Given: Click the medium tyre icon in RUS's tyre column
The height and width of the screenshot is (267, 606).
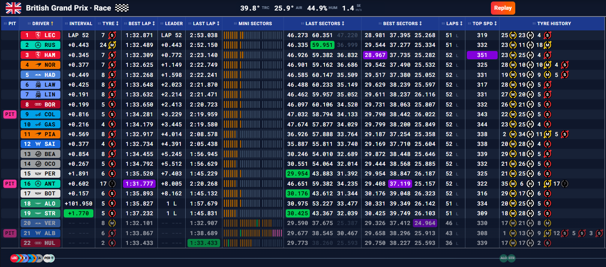Looking at the screenshot, I should click(112, 45).
